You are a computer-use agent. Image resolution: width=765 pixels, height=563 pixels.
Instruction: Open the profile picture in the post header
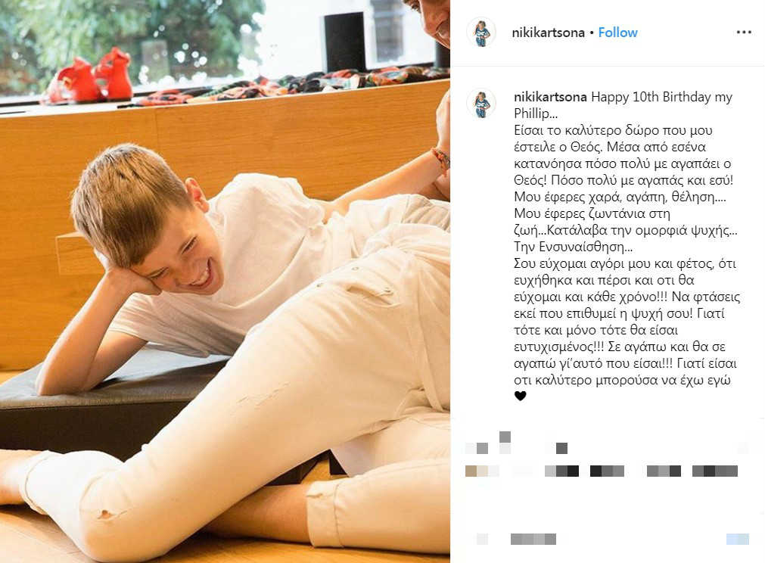pos(481,33)
